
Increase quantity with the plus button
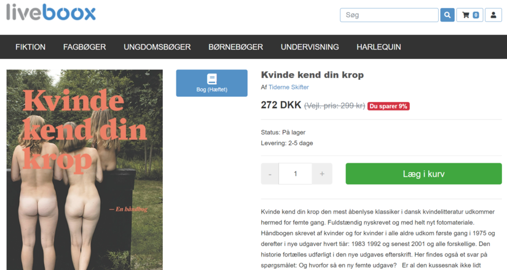coord(322,174)
